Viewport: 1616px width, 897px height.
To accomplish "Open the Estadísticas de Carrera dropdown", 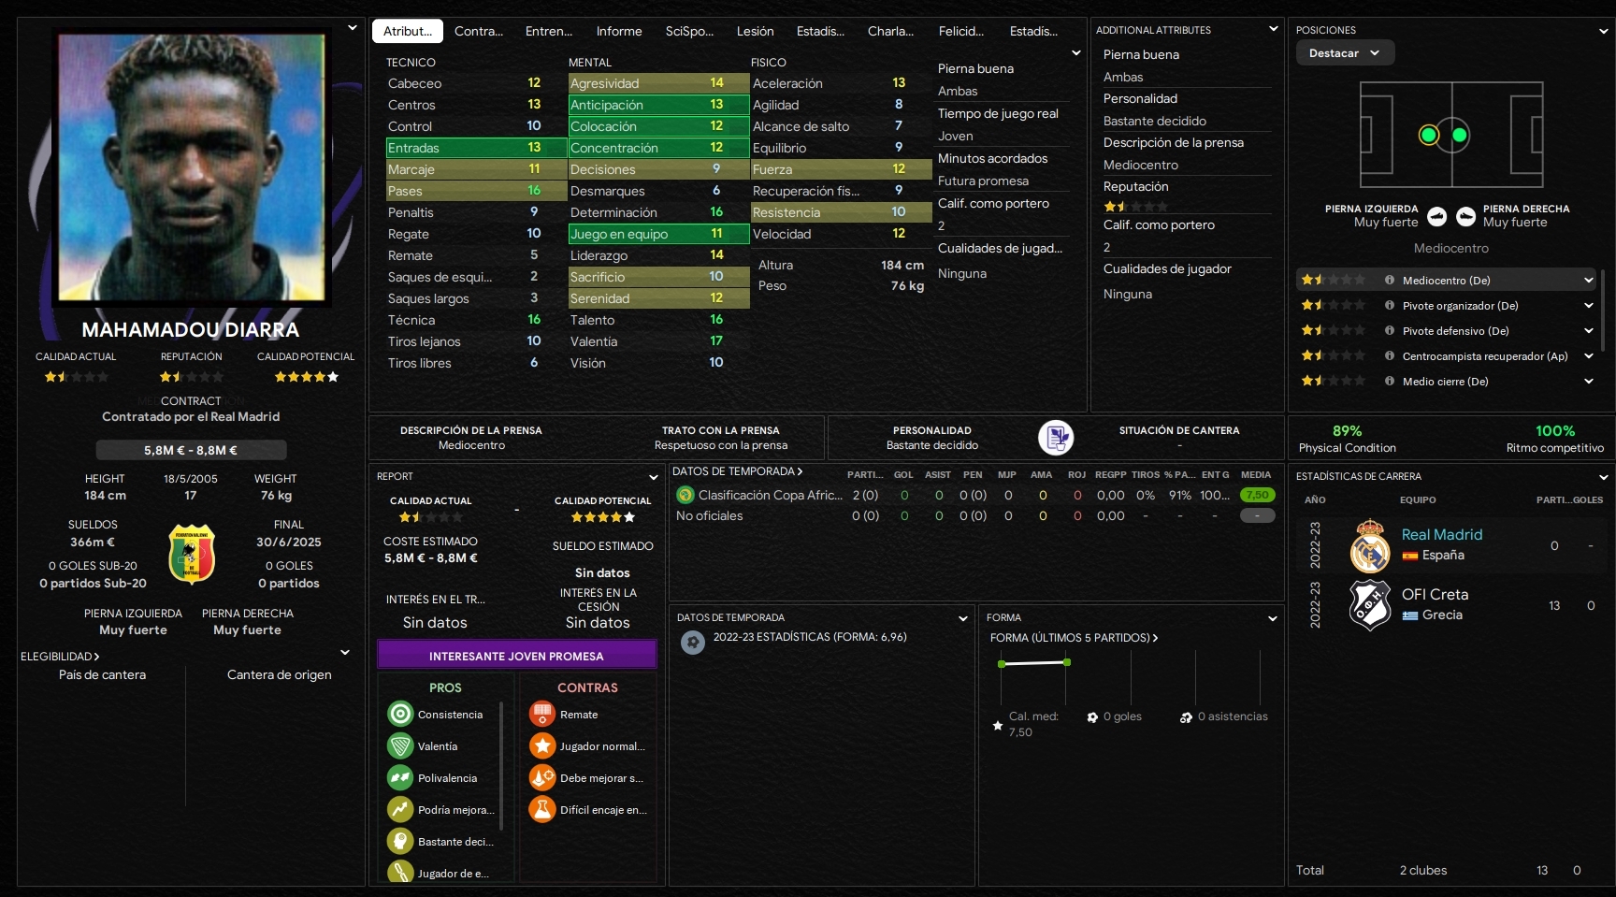I will (x=1604, y=476).
